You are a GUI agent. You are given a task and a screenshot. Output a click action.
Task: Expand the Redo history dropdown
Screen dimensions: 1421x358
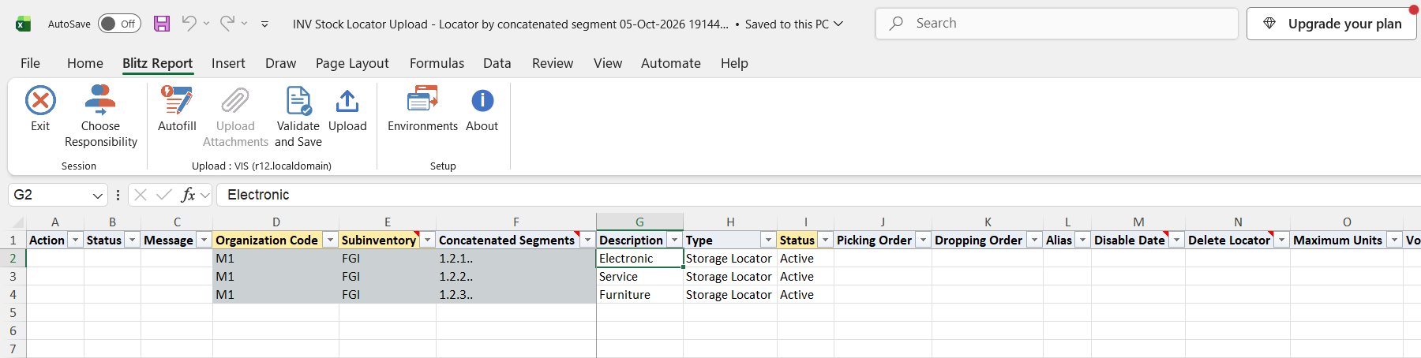pos(244,24)
